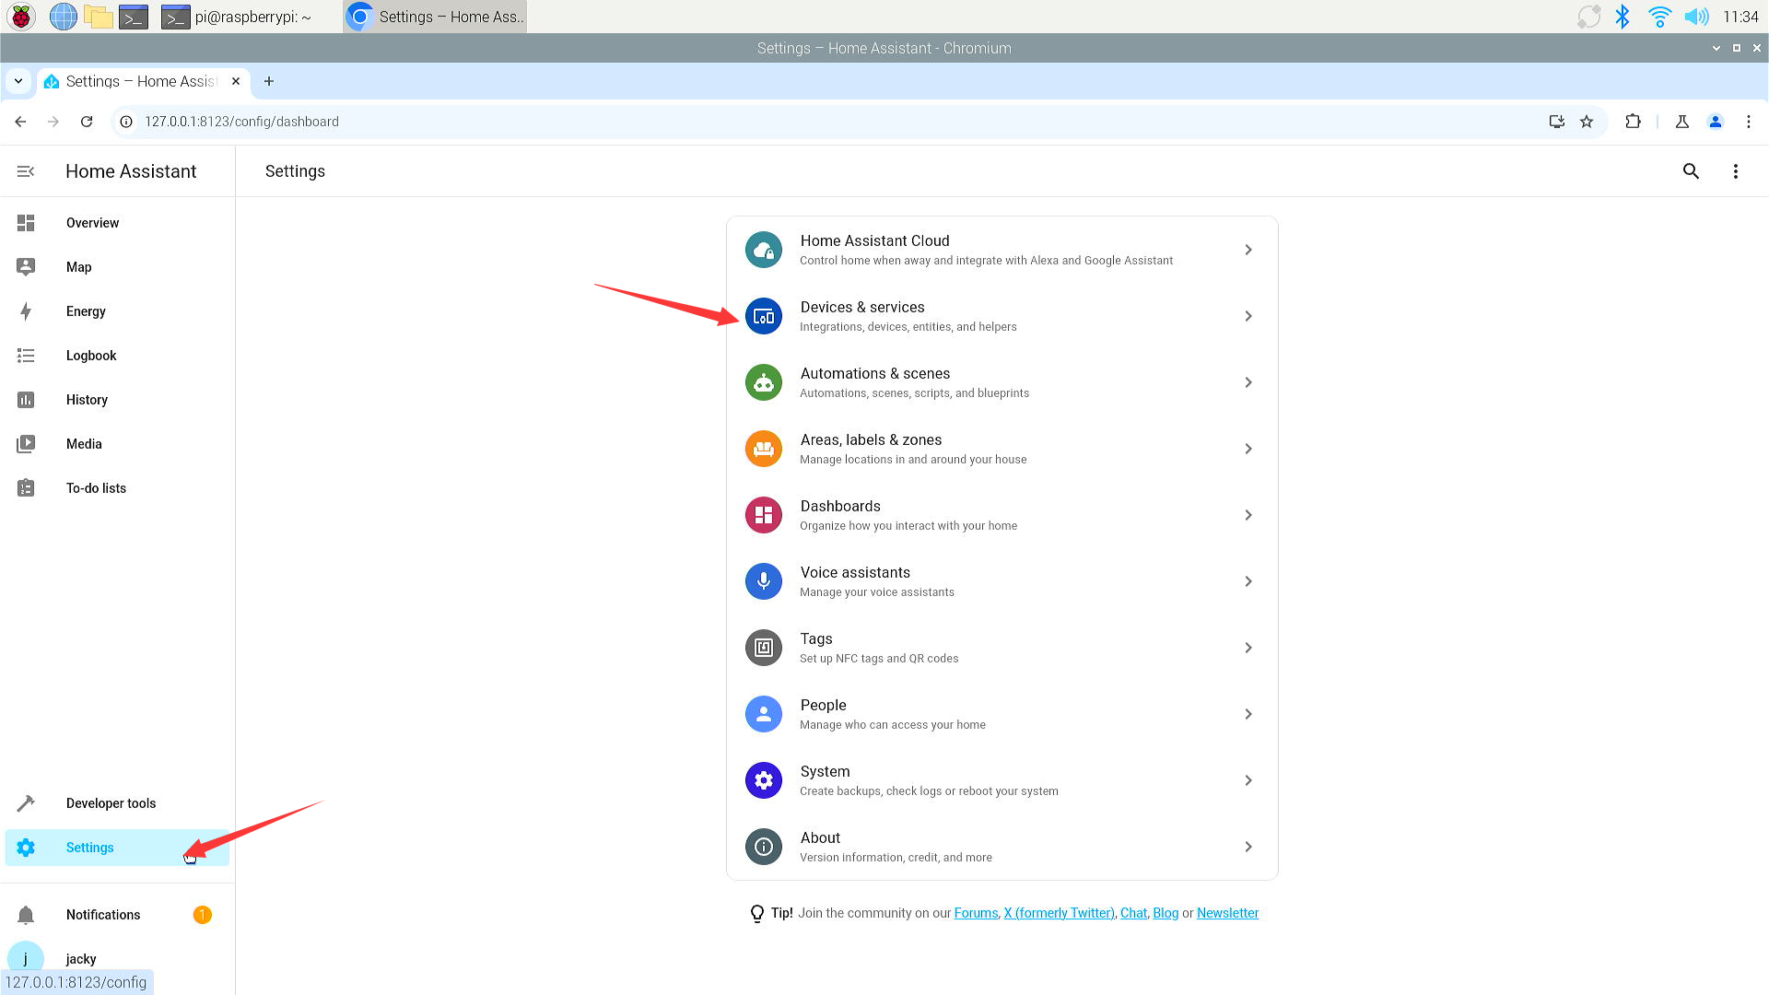This screenshot has width=1769, height=995.
Task: Click the About info icon
Action: pyautogui.click(x=763, y=847)
